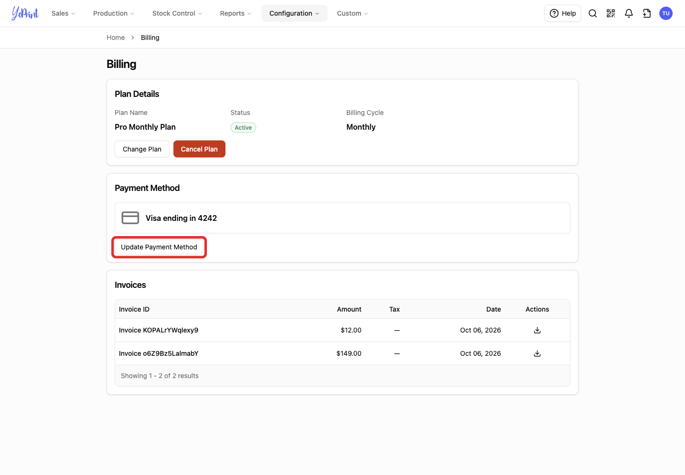Click the Amount column header
The height and width of the screenshot is (475, 685).
click(349, 309)
